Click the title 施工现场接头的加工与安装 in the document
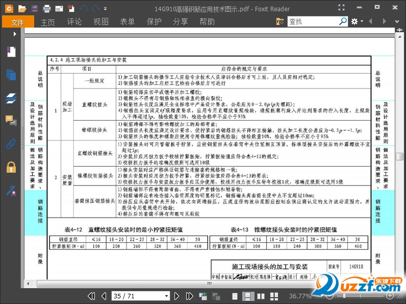 coord(269,267)
